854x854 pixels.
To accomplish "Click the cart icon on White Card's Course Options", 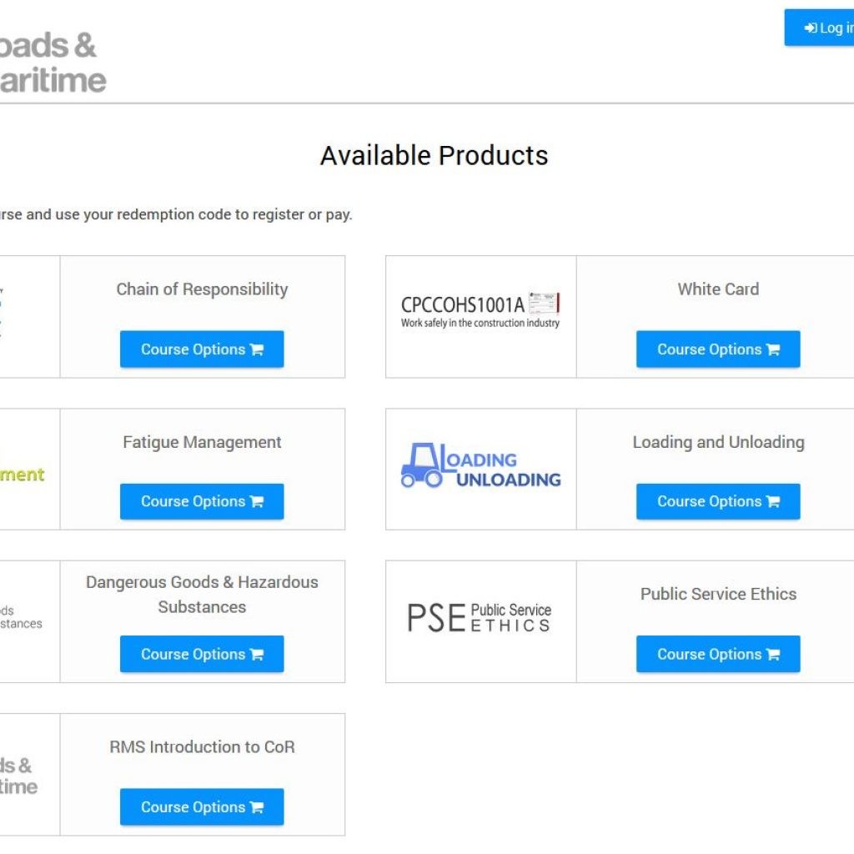I will click(771, 349).
